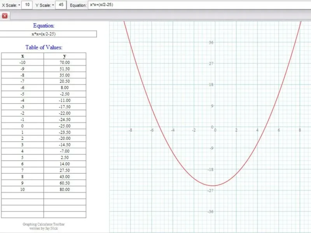Click table cell y value 27.50
Screen dimensions: 311x233
(65, 170)
